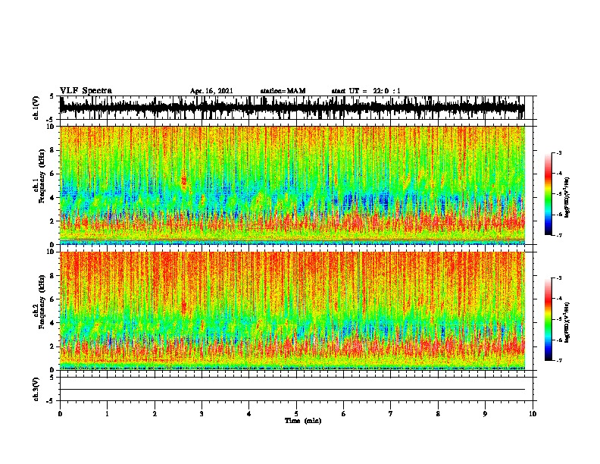Viewport: 600px width, 464px height.
Task: Click the time axis tick "8"
Action: 438,414
